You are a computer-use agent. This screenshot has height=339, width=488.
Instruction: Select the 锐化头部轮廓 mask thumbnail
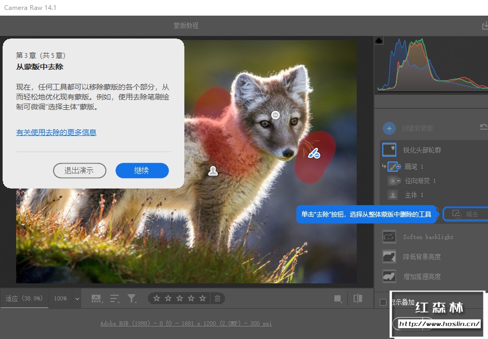tap(389, 150)
